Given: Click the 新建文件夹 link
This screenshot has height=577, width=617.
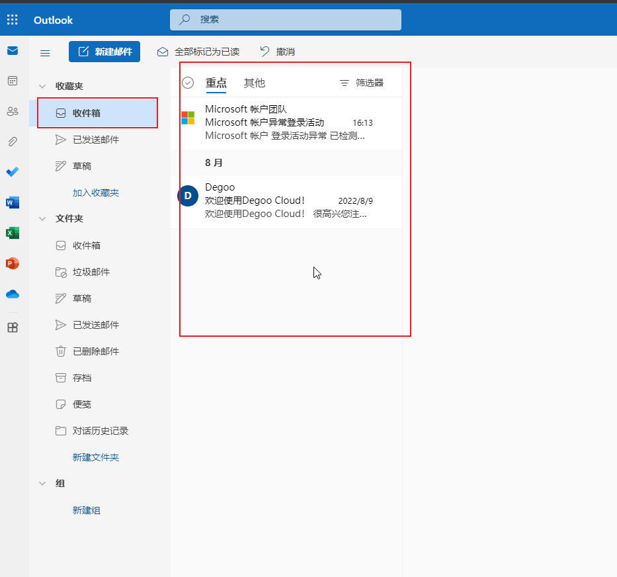Looking at the screenshot, I should click(x=96, y=457).
